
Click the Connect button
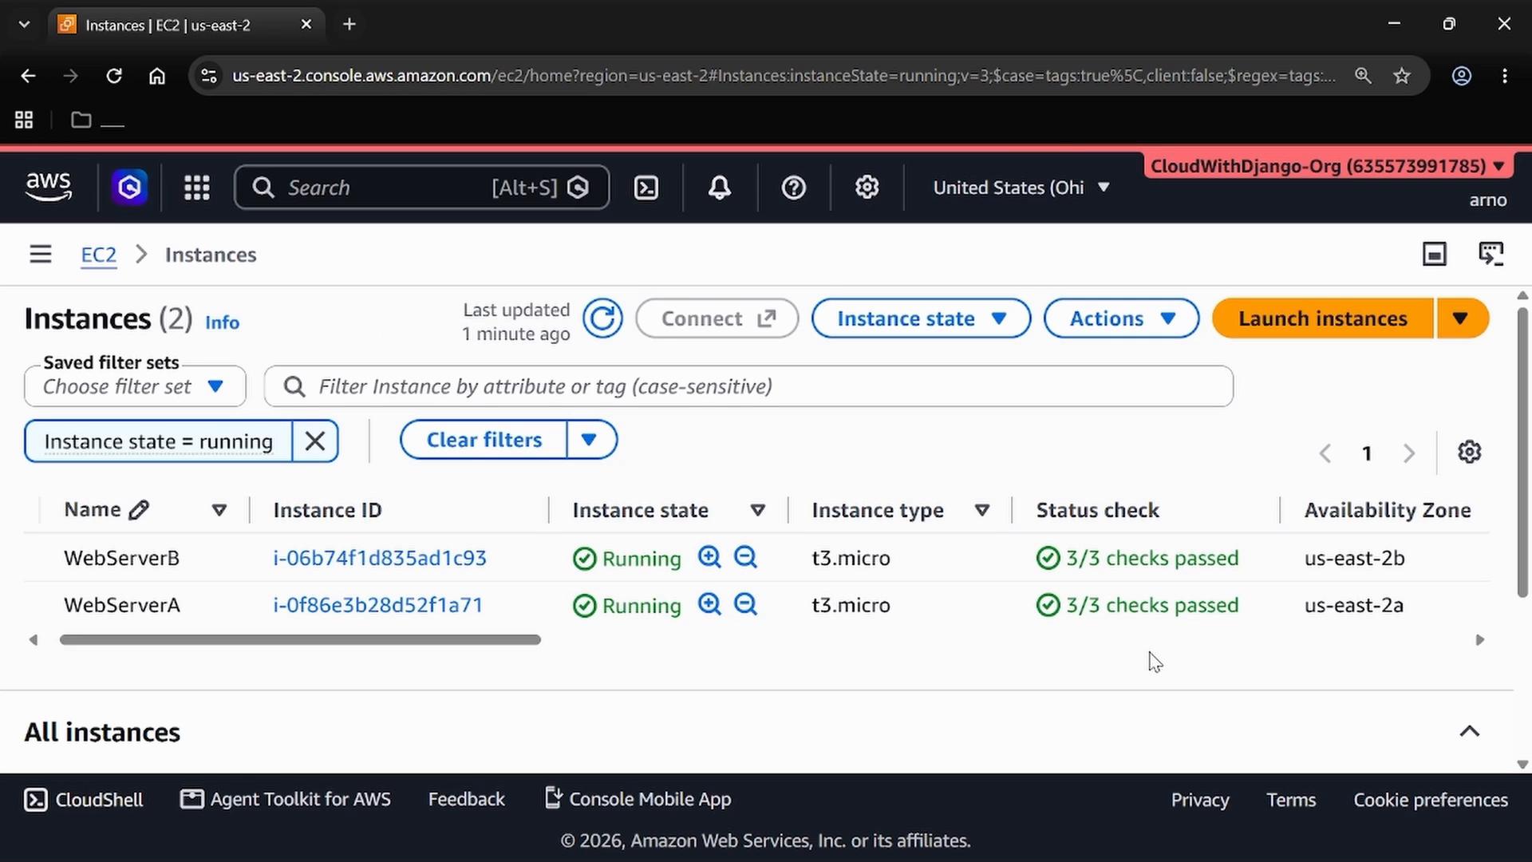point(717,318)
